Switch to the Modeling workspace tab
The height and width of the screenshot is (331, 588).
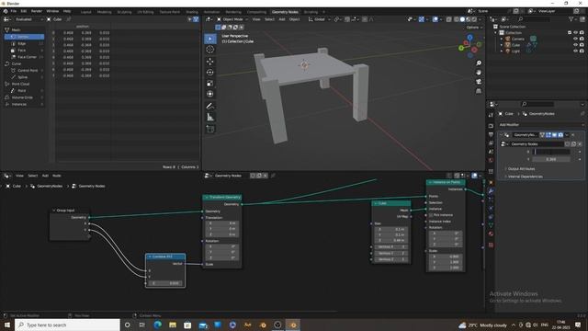click(104, 12)
